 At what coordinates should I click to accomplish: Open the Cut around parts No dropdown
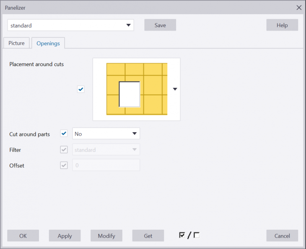coord(106,133)
